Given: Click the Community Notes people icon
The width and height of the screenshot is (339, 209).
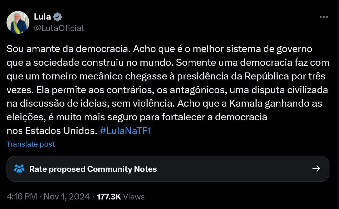Looking at the screenshot, I should click(x=19, y=169).
